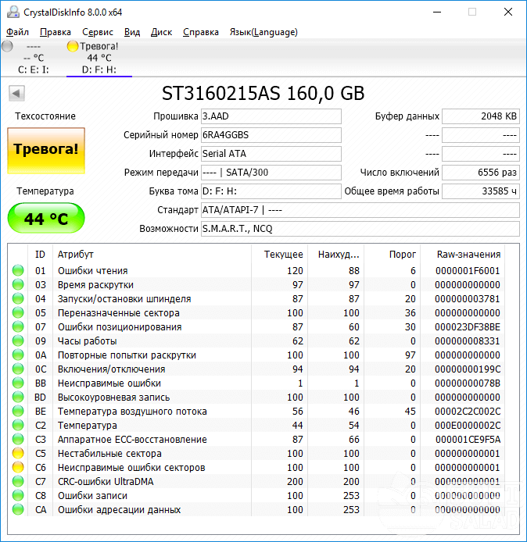Open the Сервис menu
The image size is (527, 542).
pyautogui.click(x=98, y=32)
